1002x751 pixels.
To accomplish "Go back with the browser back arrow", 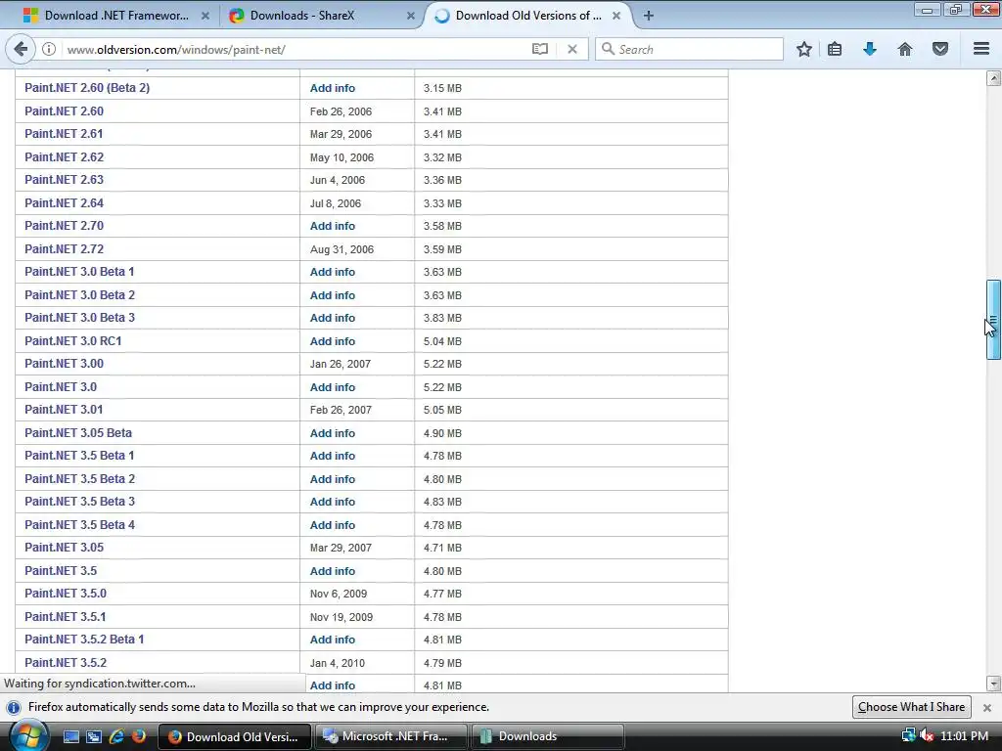I will (x=21, y=49).
